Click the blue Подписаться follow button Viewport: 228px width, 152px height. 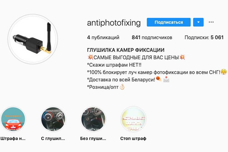pos(169,22)
